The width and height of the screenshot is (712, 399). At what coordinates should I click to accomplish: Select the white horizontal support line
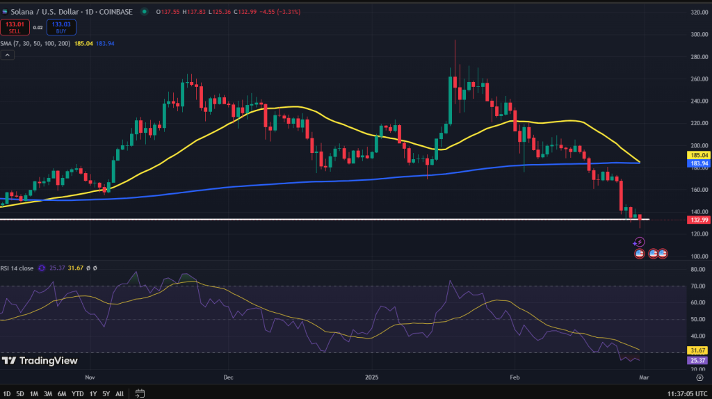click(x=325, y=219)
